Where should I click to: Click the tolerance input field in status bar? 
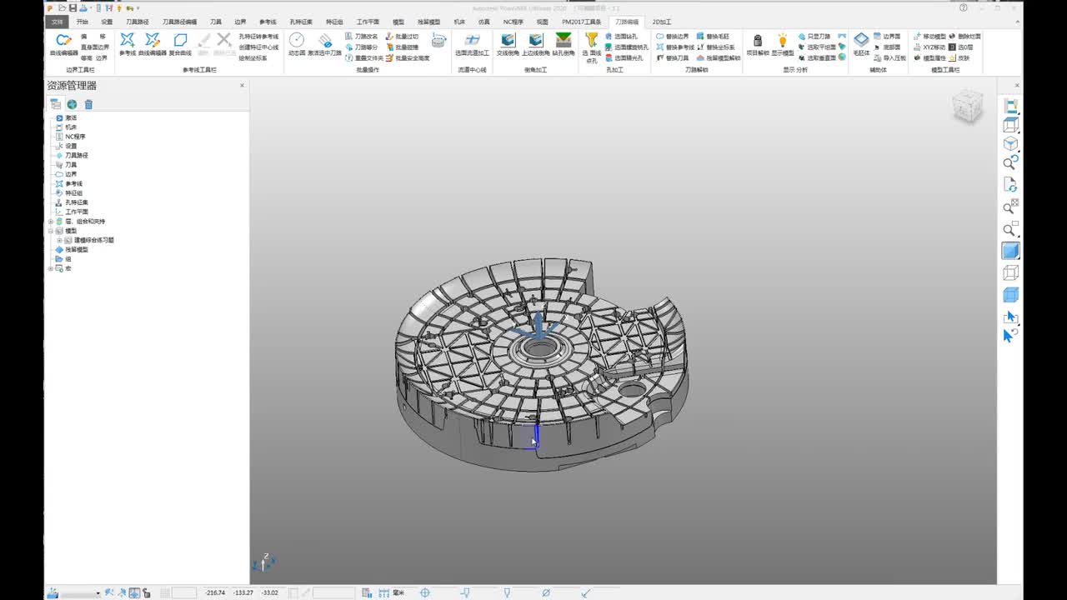[333, 592]
